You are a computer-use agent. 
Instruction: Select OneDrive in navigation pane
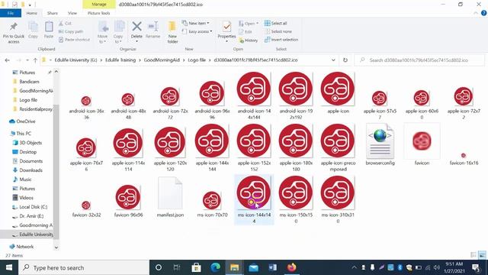(x=25, y=121)
